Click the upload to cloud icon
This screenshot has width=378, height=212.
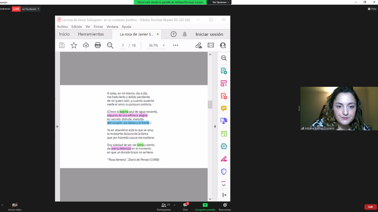(x=86, y=45)
